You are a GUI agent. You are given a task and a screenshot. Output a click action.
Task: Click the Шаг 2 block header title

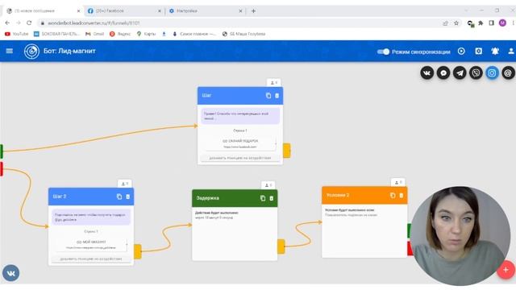(x=60, y=197)
